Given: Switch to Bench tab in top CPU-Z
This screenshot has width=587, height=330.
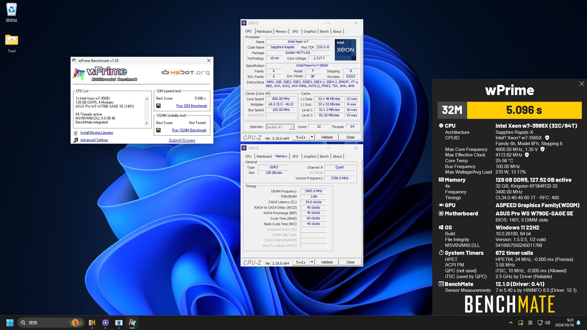Looking at the screenshot, I should 324,31.
